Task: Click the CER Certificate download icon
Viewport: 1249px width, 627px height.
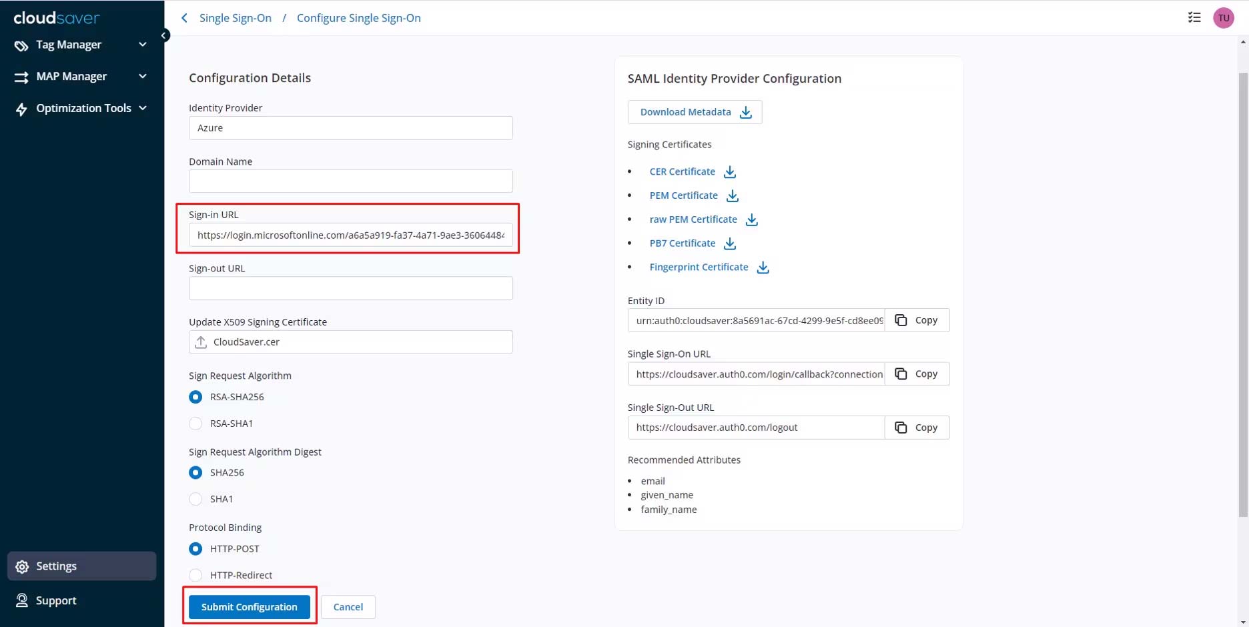Action: click(x=730, y=172)
